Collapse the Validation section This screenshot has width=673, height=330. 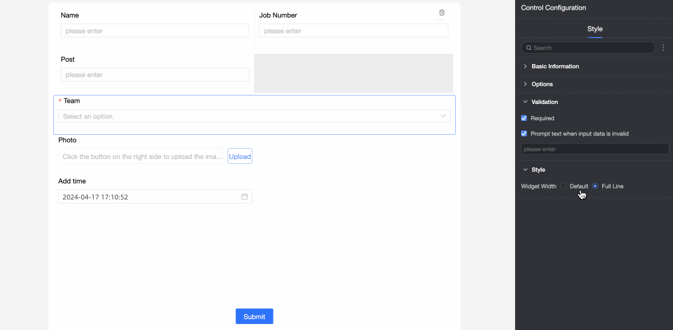(525, 102)
